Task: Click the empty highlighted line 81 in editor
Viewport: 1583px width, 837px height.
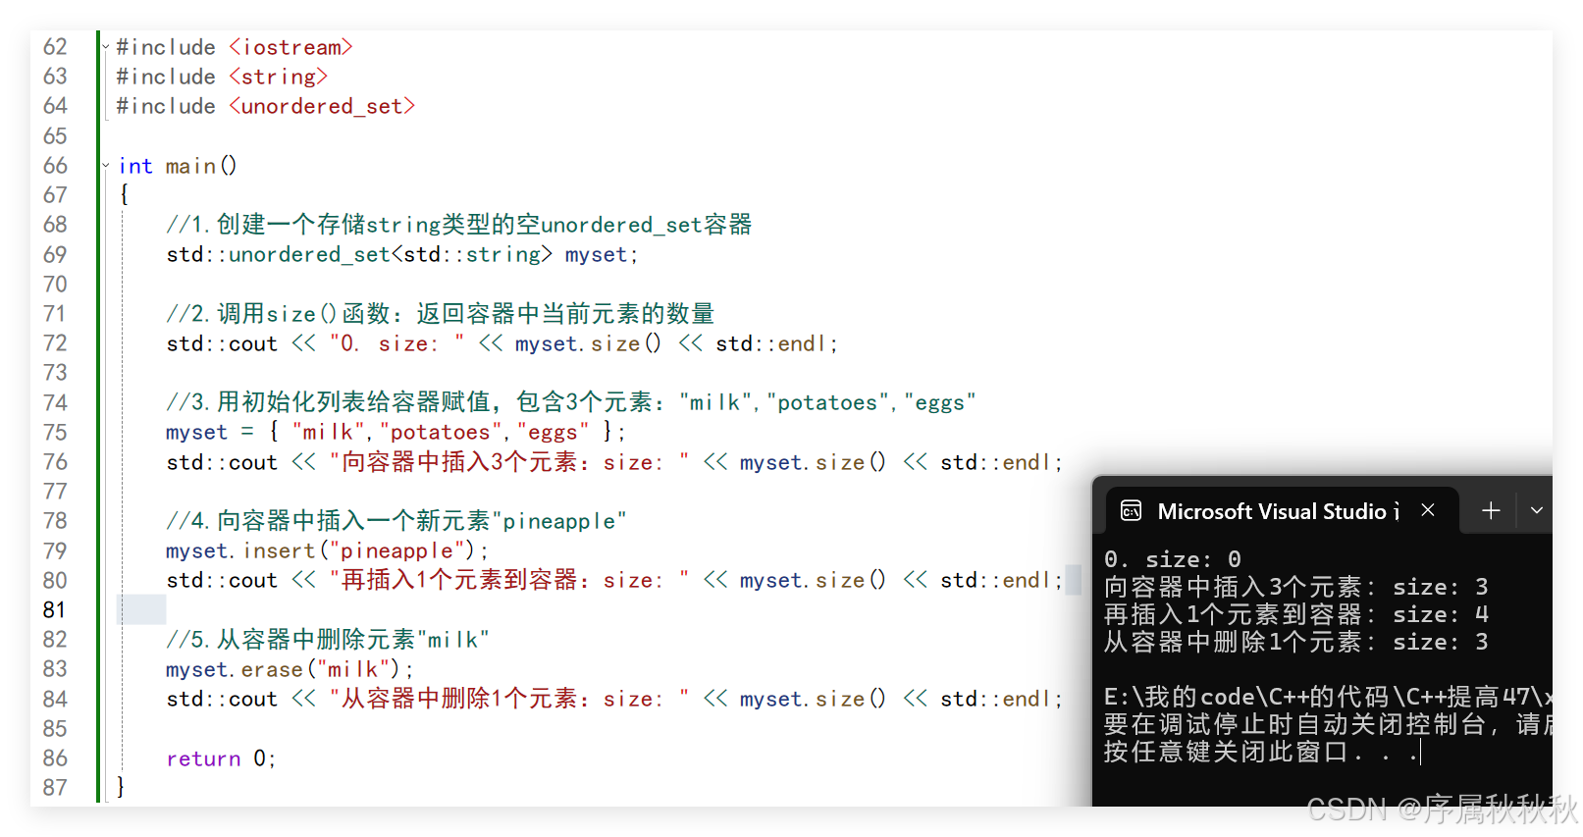Action: [x=142, y=610]
